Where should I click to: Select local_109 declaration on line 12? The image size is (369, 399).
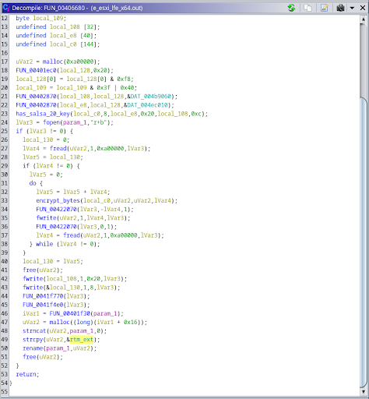pyautogui.click(x=48, y=18)
